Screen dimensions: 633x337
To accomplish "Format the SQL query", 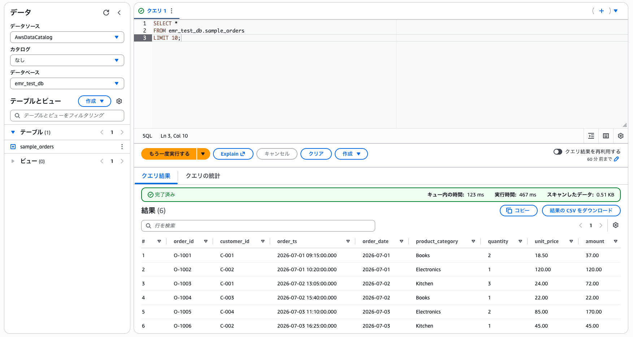I will pos(591,136).
